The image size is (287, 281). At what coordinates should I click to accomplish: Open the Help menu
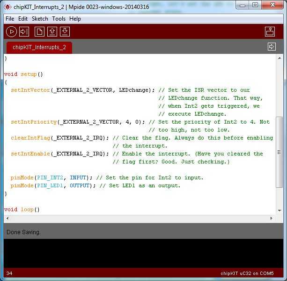click(75, 19)
